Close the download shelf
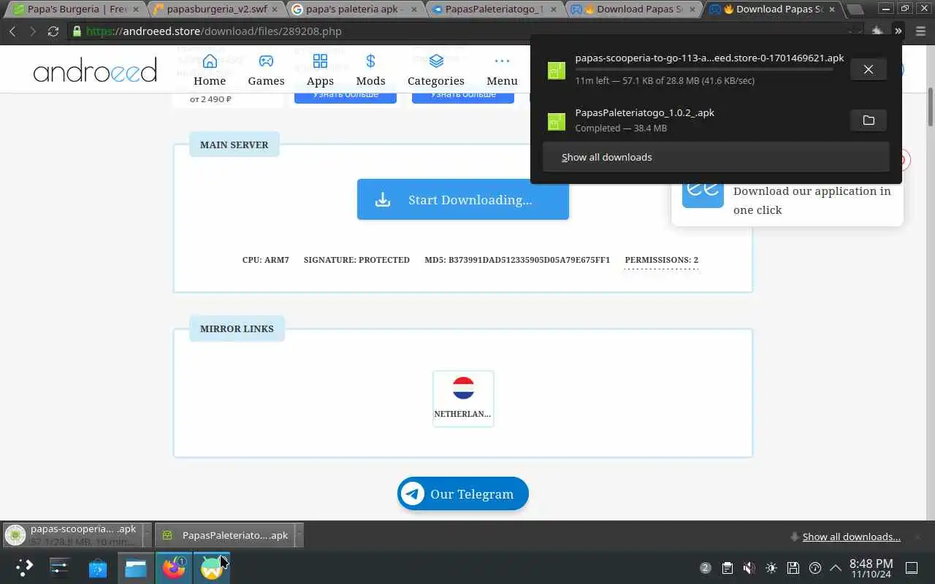 pos(919,537)
